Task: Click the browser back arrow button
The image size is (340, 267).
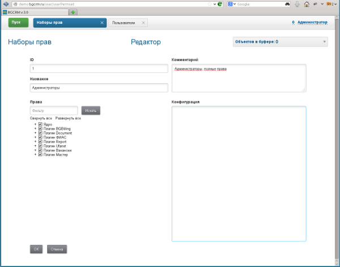Action: [x=5, y=4]
